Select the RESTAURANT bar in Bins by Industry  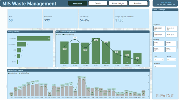point(34,38)
